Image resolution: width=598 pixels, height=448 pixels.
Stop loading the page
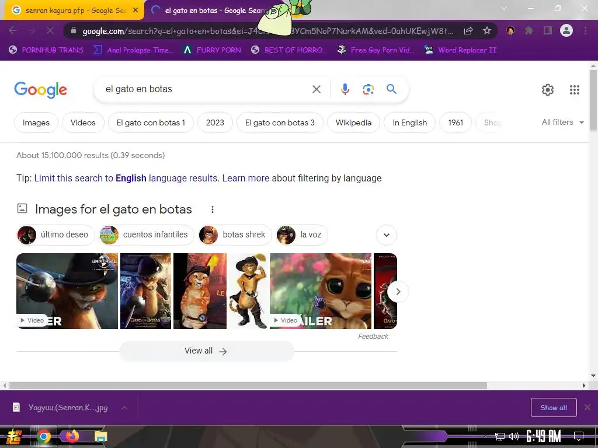pos(50,30)
